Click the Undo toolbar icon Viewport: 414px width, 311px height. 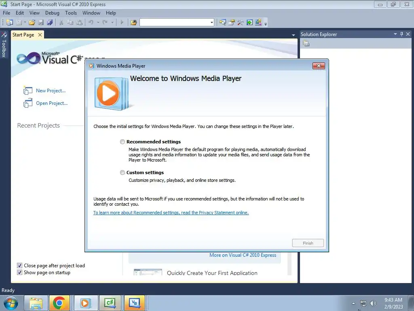[91, 23]
